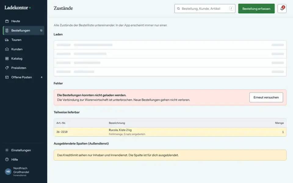
Task: Click Erneut versuchen to reload orders
Action: pos(266,97)
